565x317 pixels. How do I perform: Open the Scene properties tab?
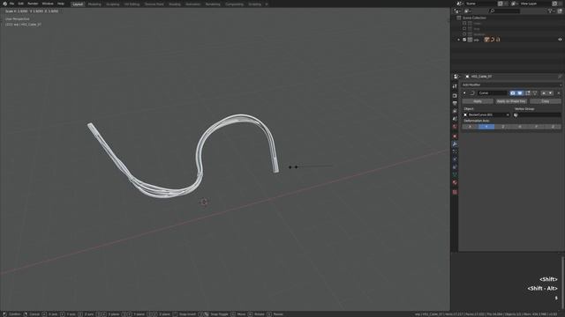(x=455, y=119)
